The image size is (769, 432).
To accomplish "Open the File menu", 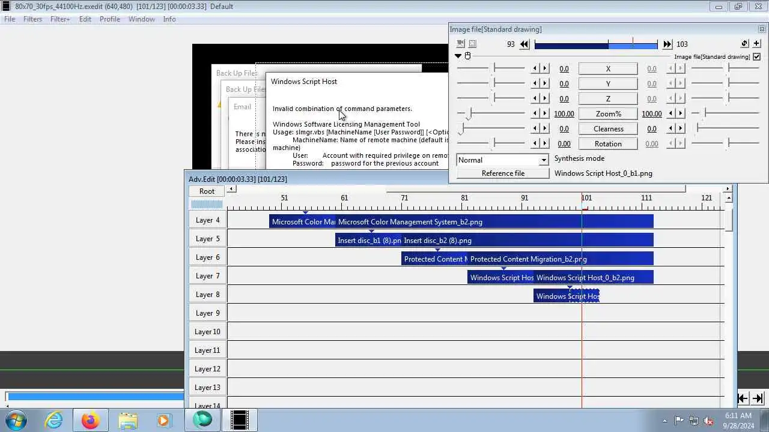I will [10, 19].
